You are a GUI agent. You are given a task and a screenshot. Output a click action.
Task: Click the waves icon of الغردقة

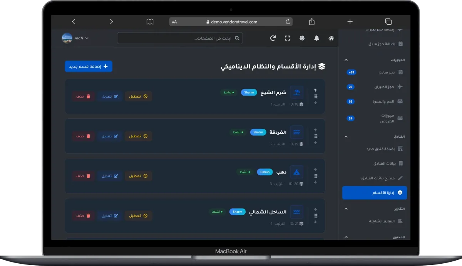pyautogui.click(x=297, y=132)
